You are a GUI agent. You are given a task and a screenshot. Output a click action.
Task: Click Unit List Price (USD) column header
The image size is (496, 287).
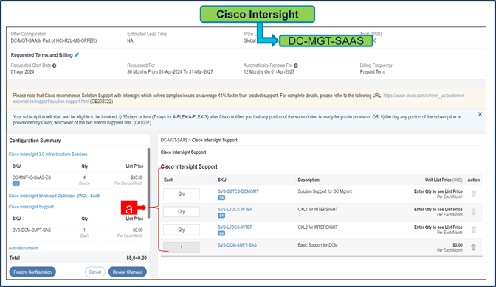pyautogui.click(x=444, y=180)
